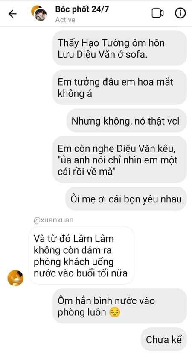192x353 pixels.
Task: Select the message about Hạo Tường ôm hôn
Action: coord(120,48)
